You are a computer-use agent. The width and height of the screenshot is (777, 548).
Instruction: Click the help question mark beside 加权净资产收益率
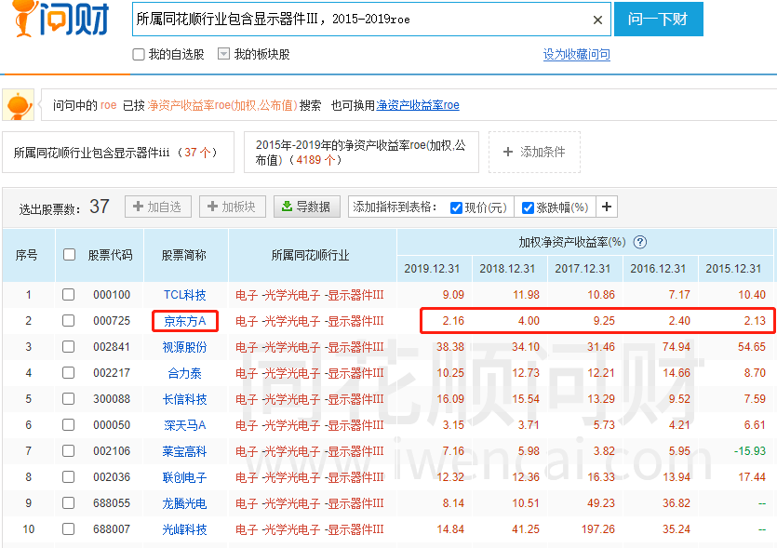pyautogui.click(x=640, y=242)
